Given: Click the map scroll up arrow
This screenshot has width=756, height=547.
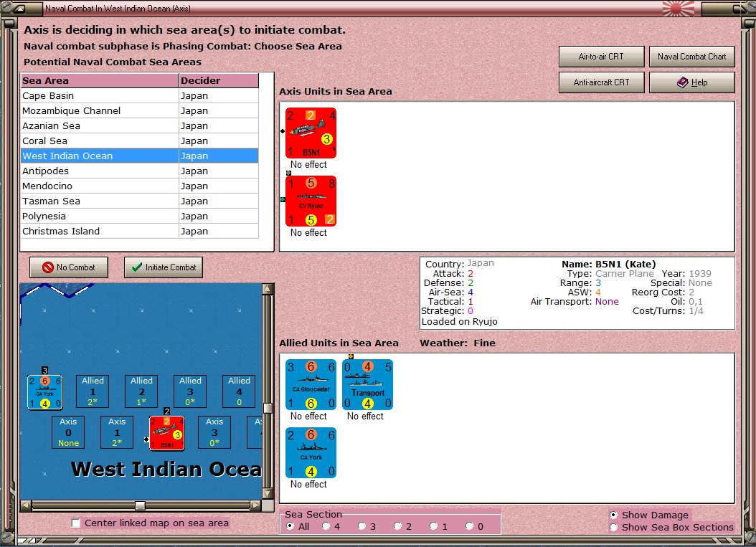Looking at the screenshot, I should pyautogui.click(x=268, y=289).
